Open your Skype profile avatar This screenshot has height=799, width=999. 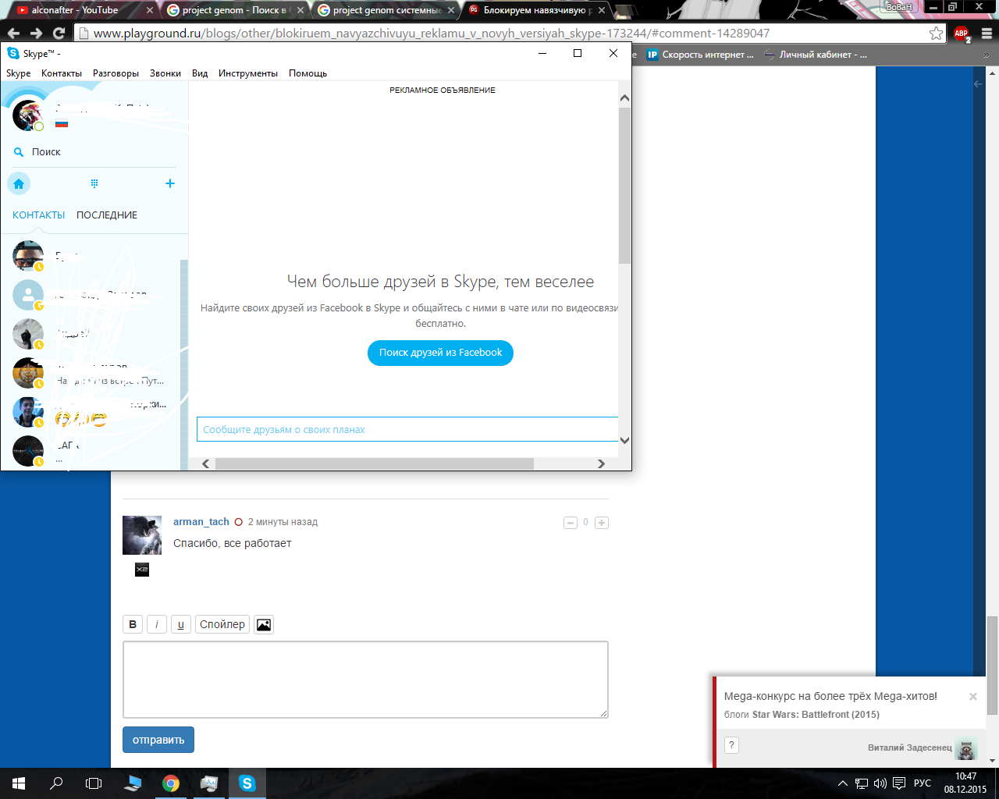pyautogui.click(x=28, y=115)
